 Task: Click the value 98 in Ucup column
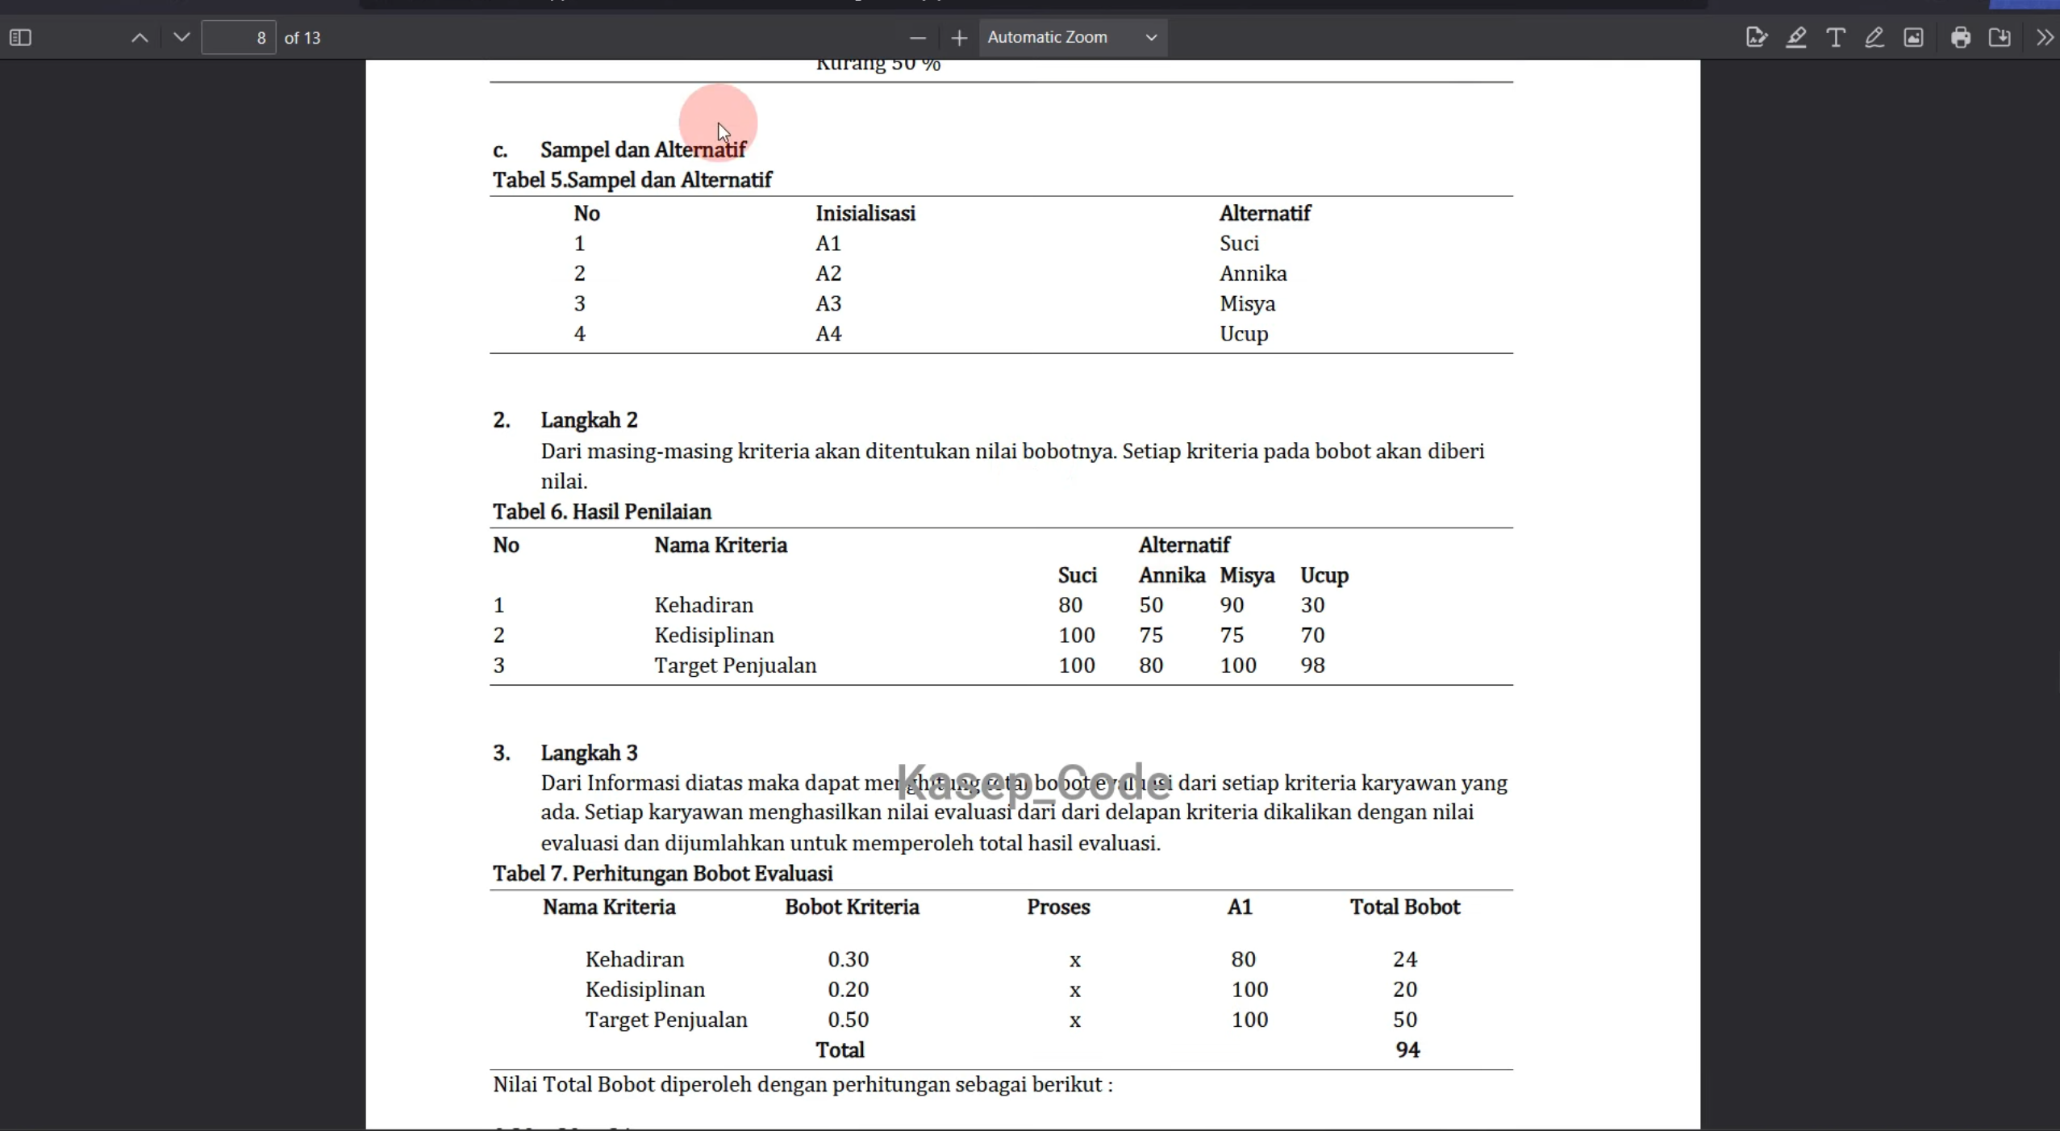pyautogui.click(x=1312, y=666)
